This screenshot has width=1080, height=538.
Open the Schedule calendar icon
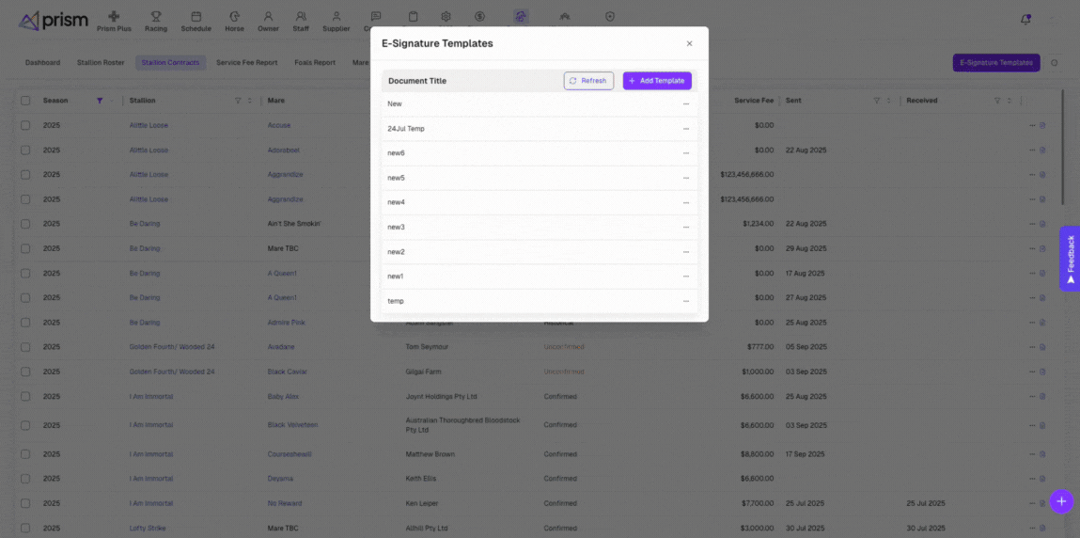196,17
